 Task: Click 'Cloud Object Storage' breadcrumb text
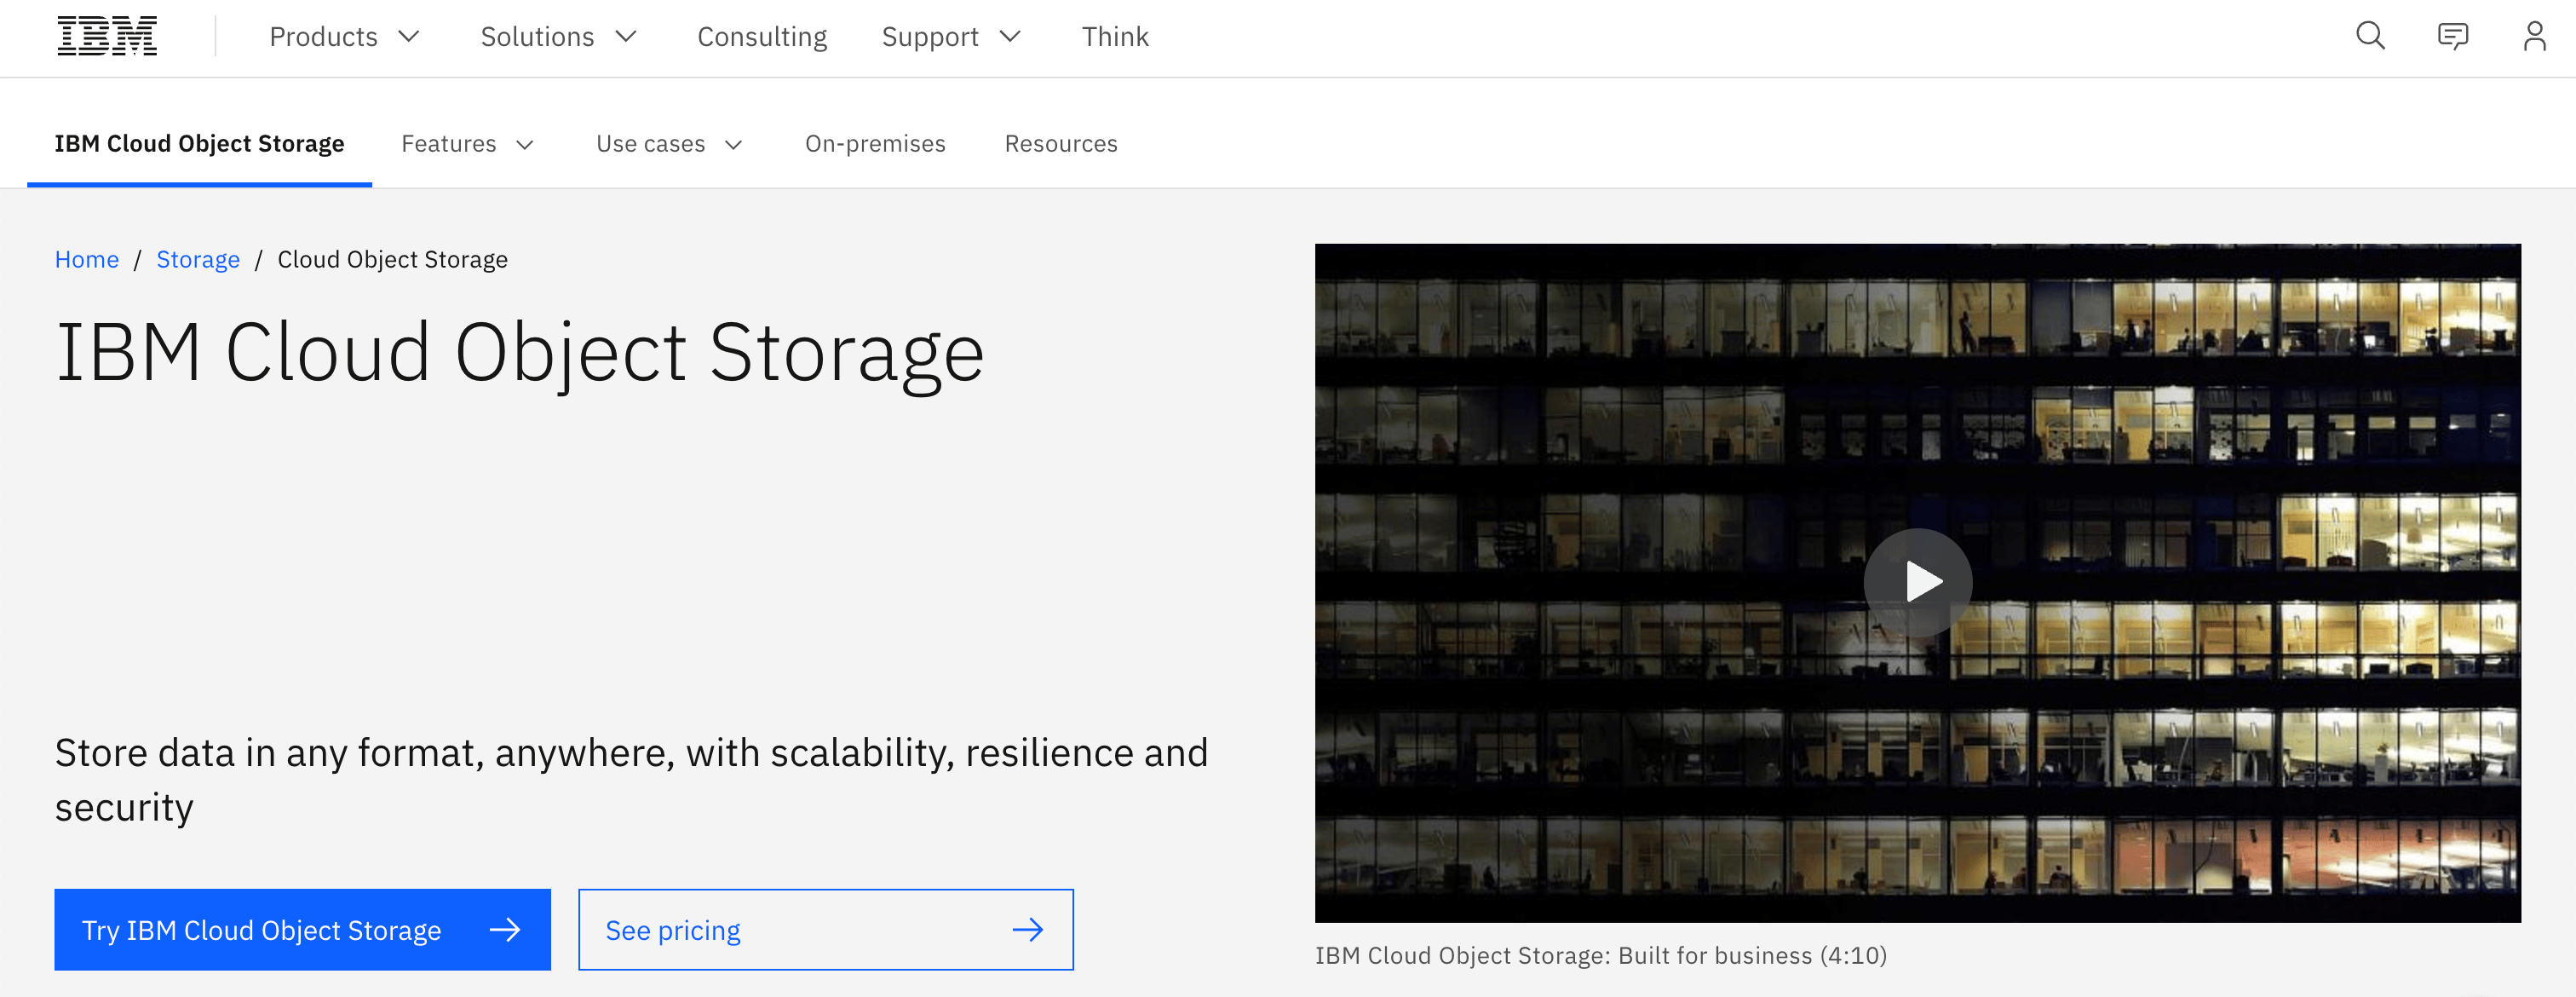pyautogui.click(x=392, y=260)
